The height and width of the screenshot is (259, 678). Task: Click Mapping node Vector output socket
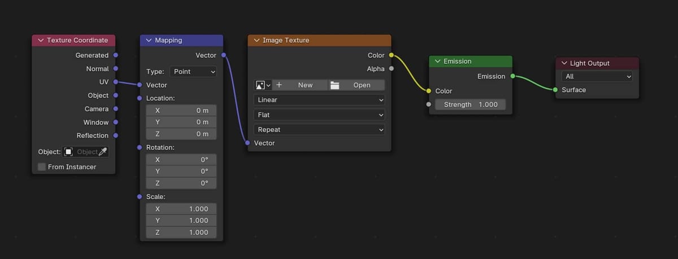[x=224, y=55]
